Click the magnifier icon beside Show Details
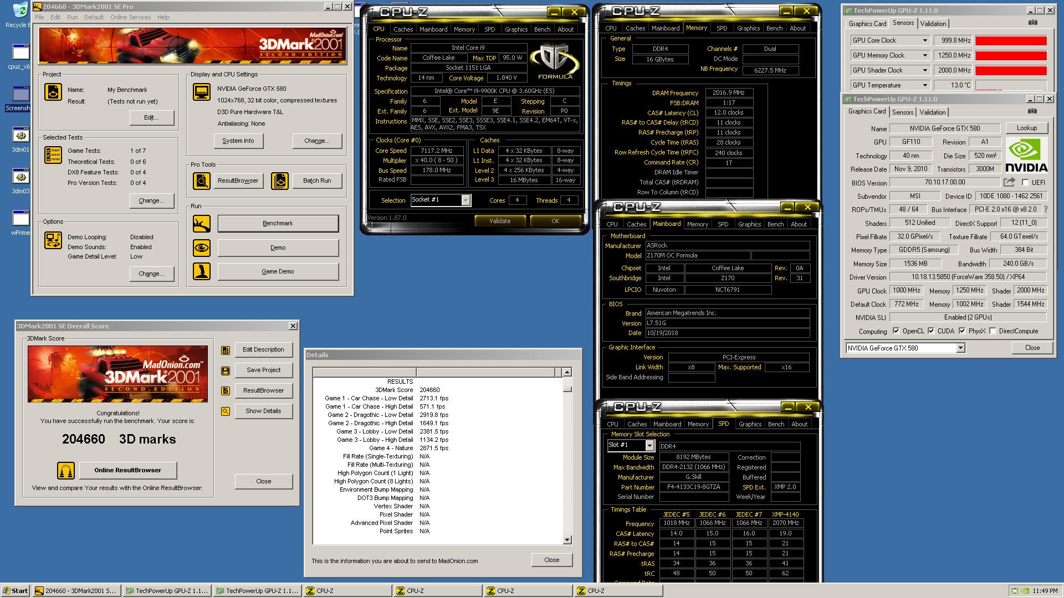 tap(226, 411)
